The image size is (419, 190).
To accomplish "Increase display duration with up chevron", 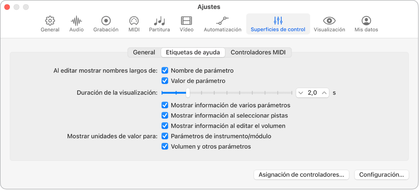I will [324, 93].
